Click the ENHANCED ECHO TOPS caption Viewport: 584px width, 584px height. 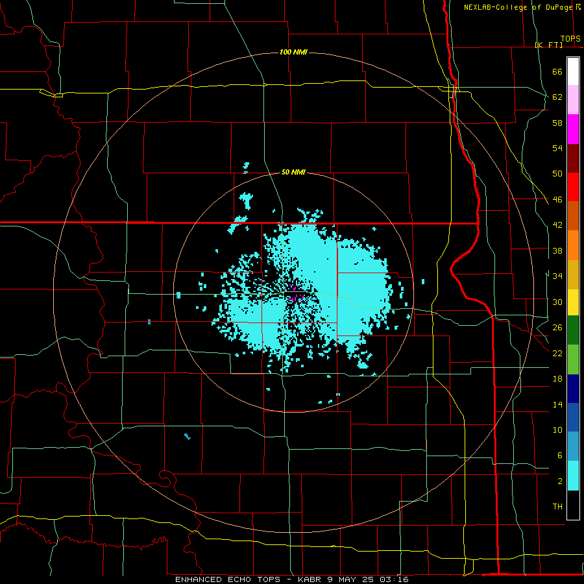[x=230, y=579]
